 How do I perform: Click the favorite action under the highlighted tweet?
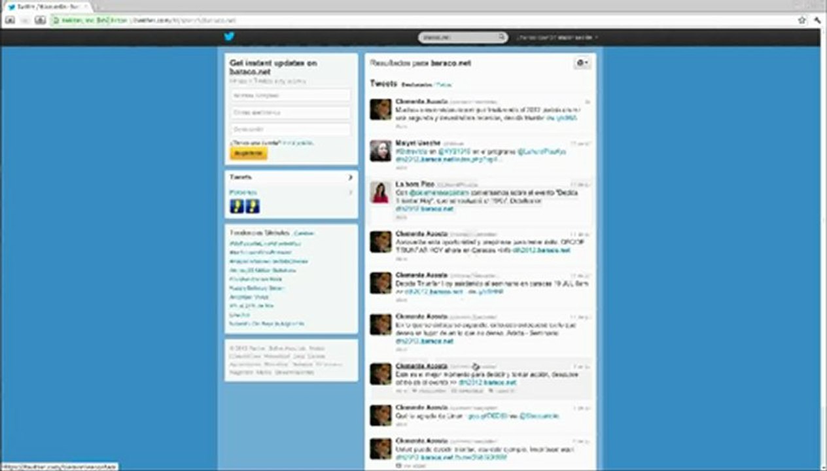tap(502, 391)
